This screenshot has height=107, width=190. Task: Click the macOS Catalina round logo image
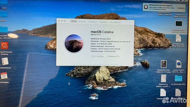[74, 43]
